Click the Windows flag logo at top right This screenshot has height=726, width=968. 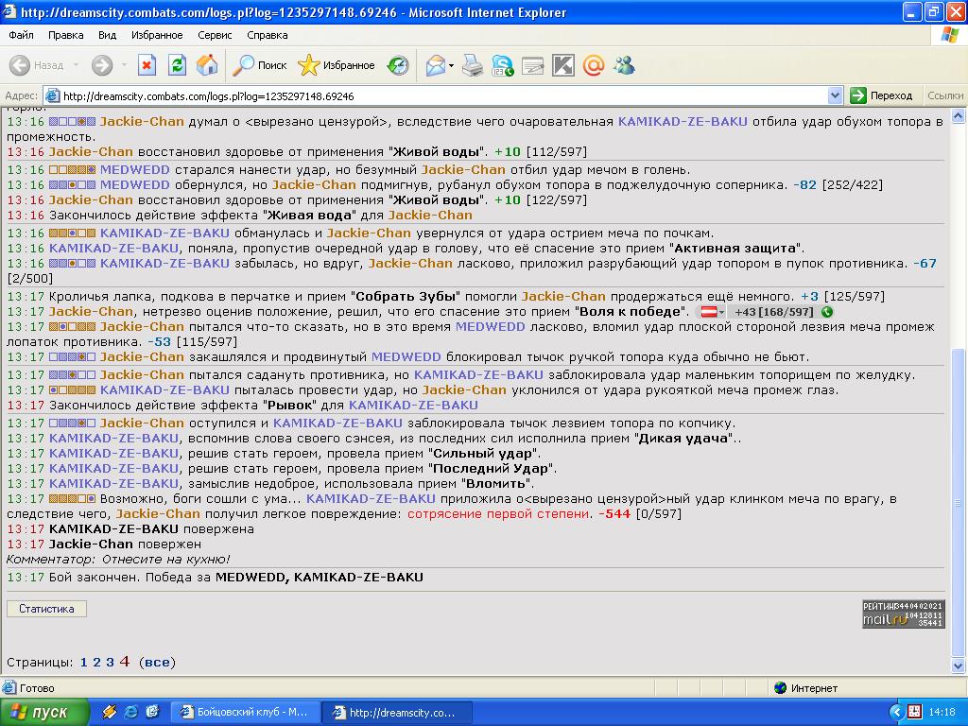949,35
